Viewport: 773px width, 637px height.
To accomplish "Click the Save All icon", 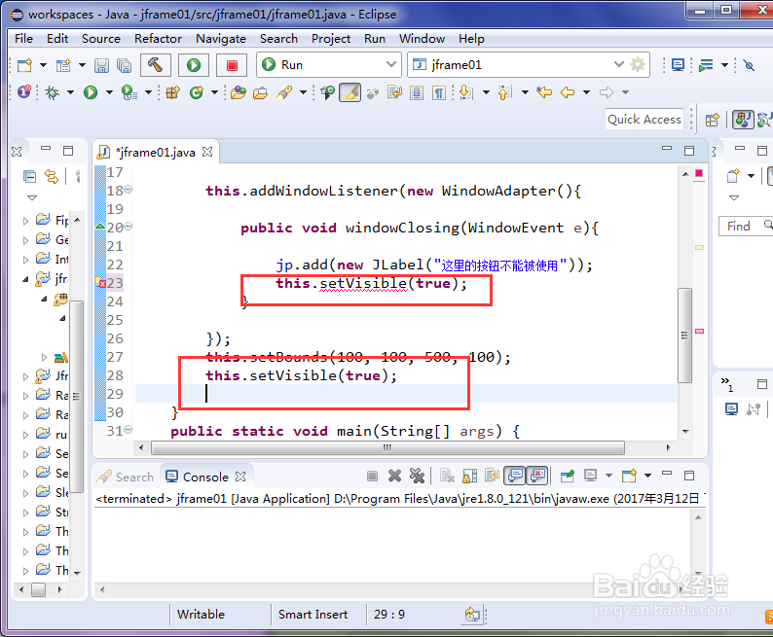I will [x=124, y=65].
